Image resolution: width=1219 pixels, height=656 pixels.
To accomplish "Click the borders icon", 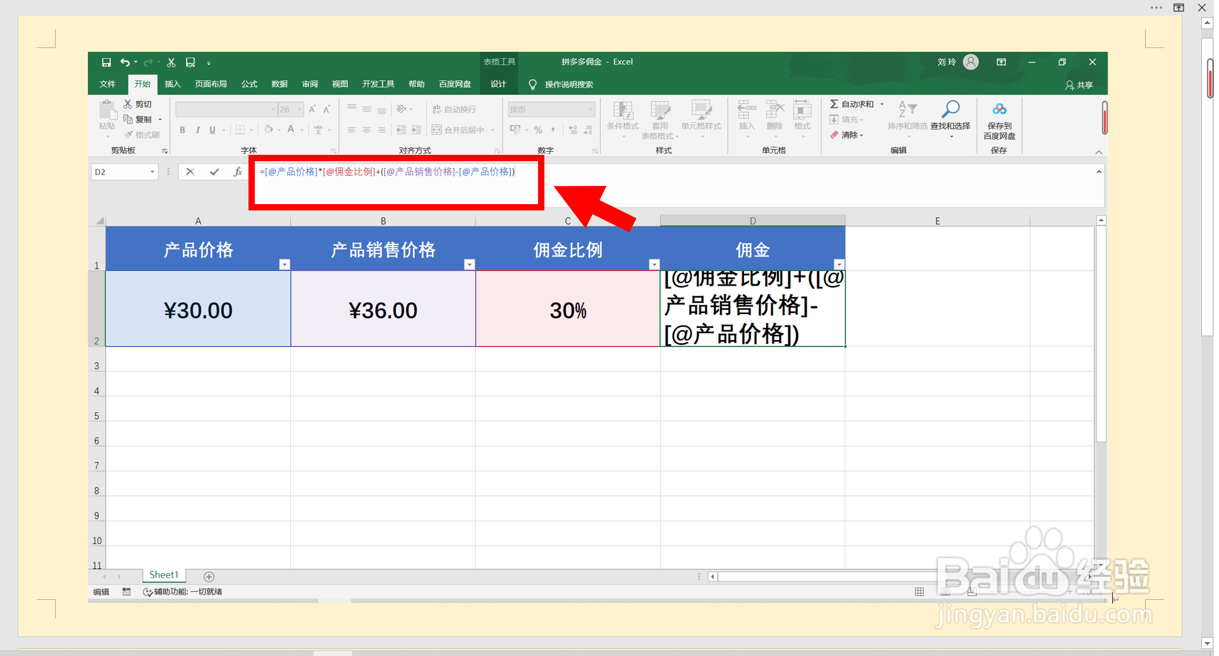I will coord(240,130).
